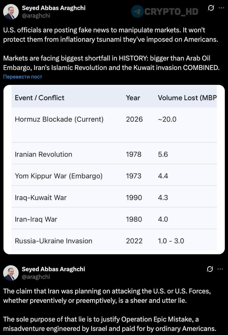This screenshot has width=228, height=335.
Task: Open Seyed Abbas Araghchi name on top post
Action: 53,8
